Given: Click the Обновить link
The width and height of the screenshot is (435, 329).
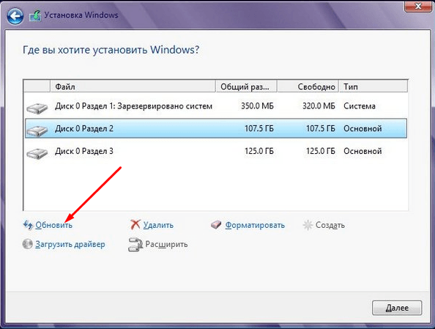Looking at the screenshot, I should (x=53, y=225).
